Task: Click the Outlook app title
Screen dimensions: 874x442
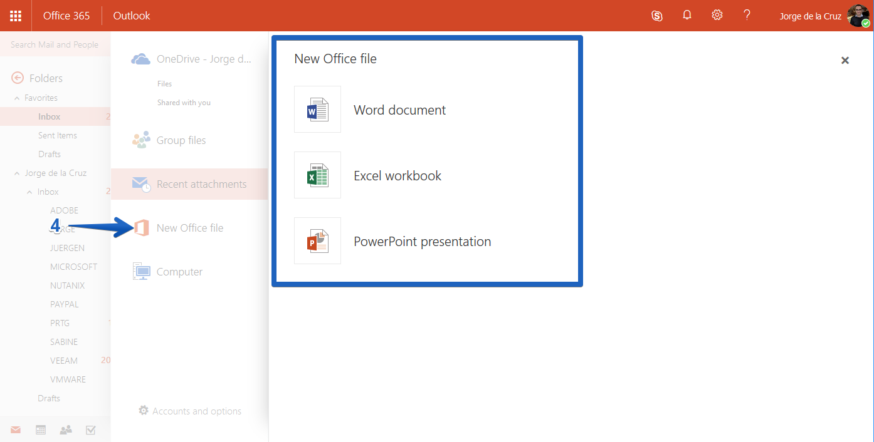Action: [132, 16]
